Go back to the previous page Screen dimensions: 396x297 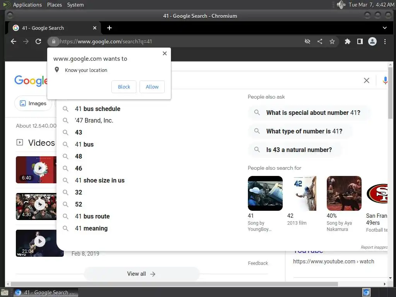click(14, 41)
